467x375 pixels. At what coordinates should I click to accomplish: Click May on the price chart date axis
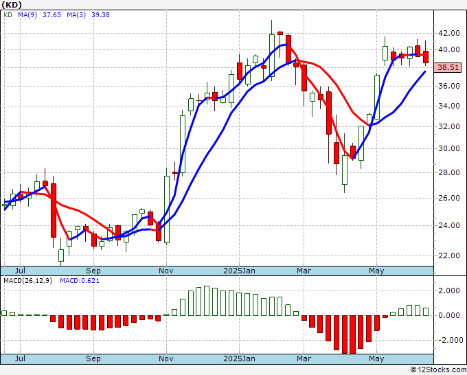tap(376, 271)
